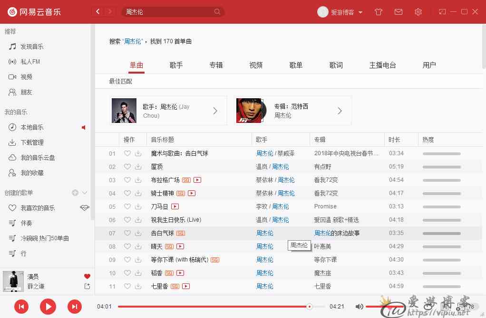Switch to 主播电台 tab
Image resolution: width=486 pixels, height=318 pixels.
coord(382,65)
